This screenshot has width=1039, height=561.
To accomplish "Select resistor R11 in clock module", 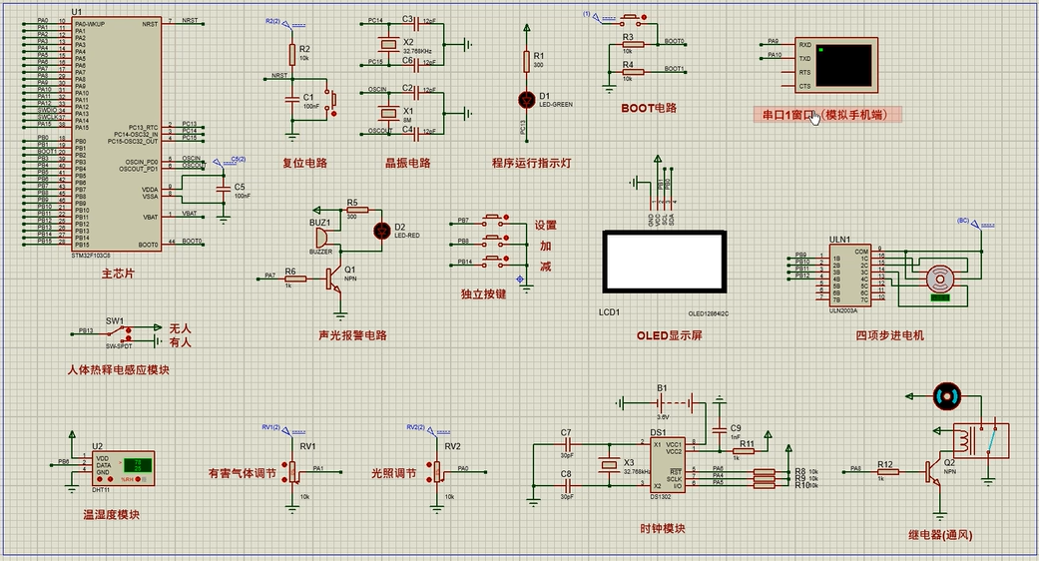I will [x=743, y=451].
